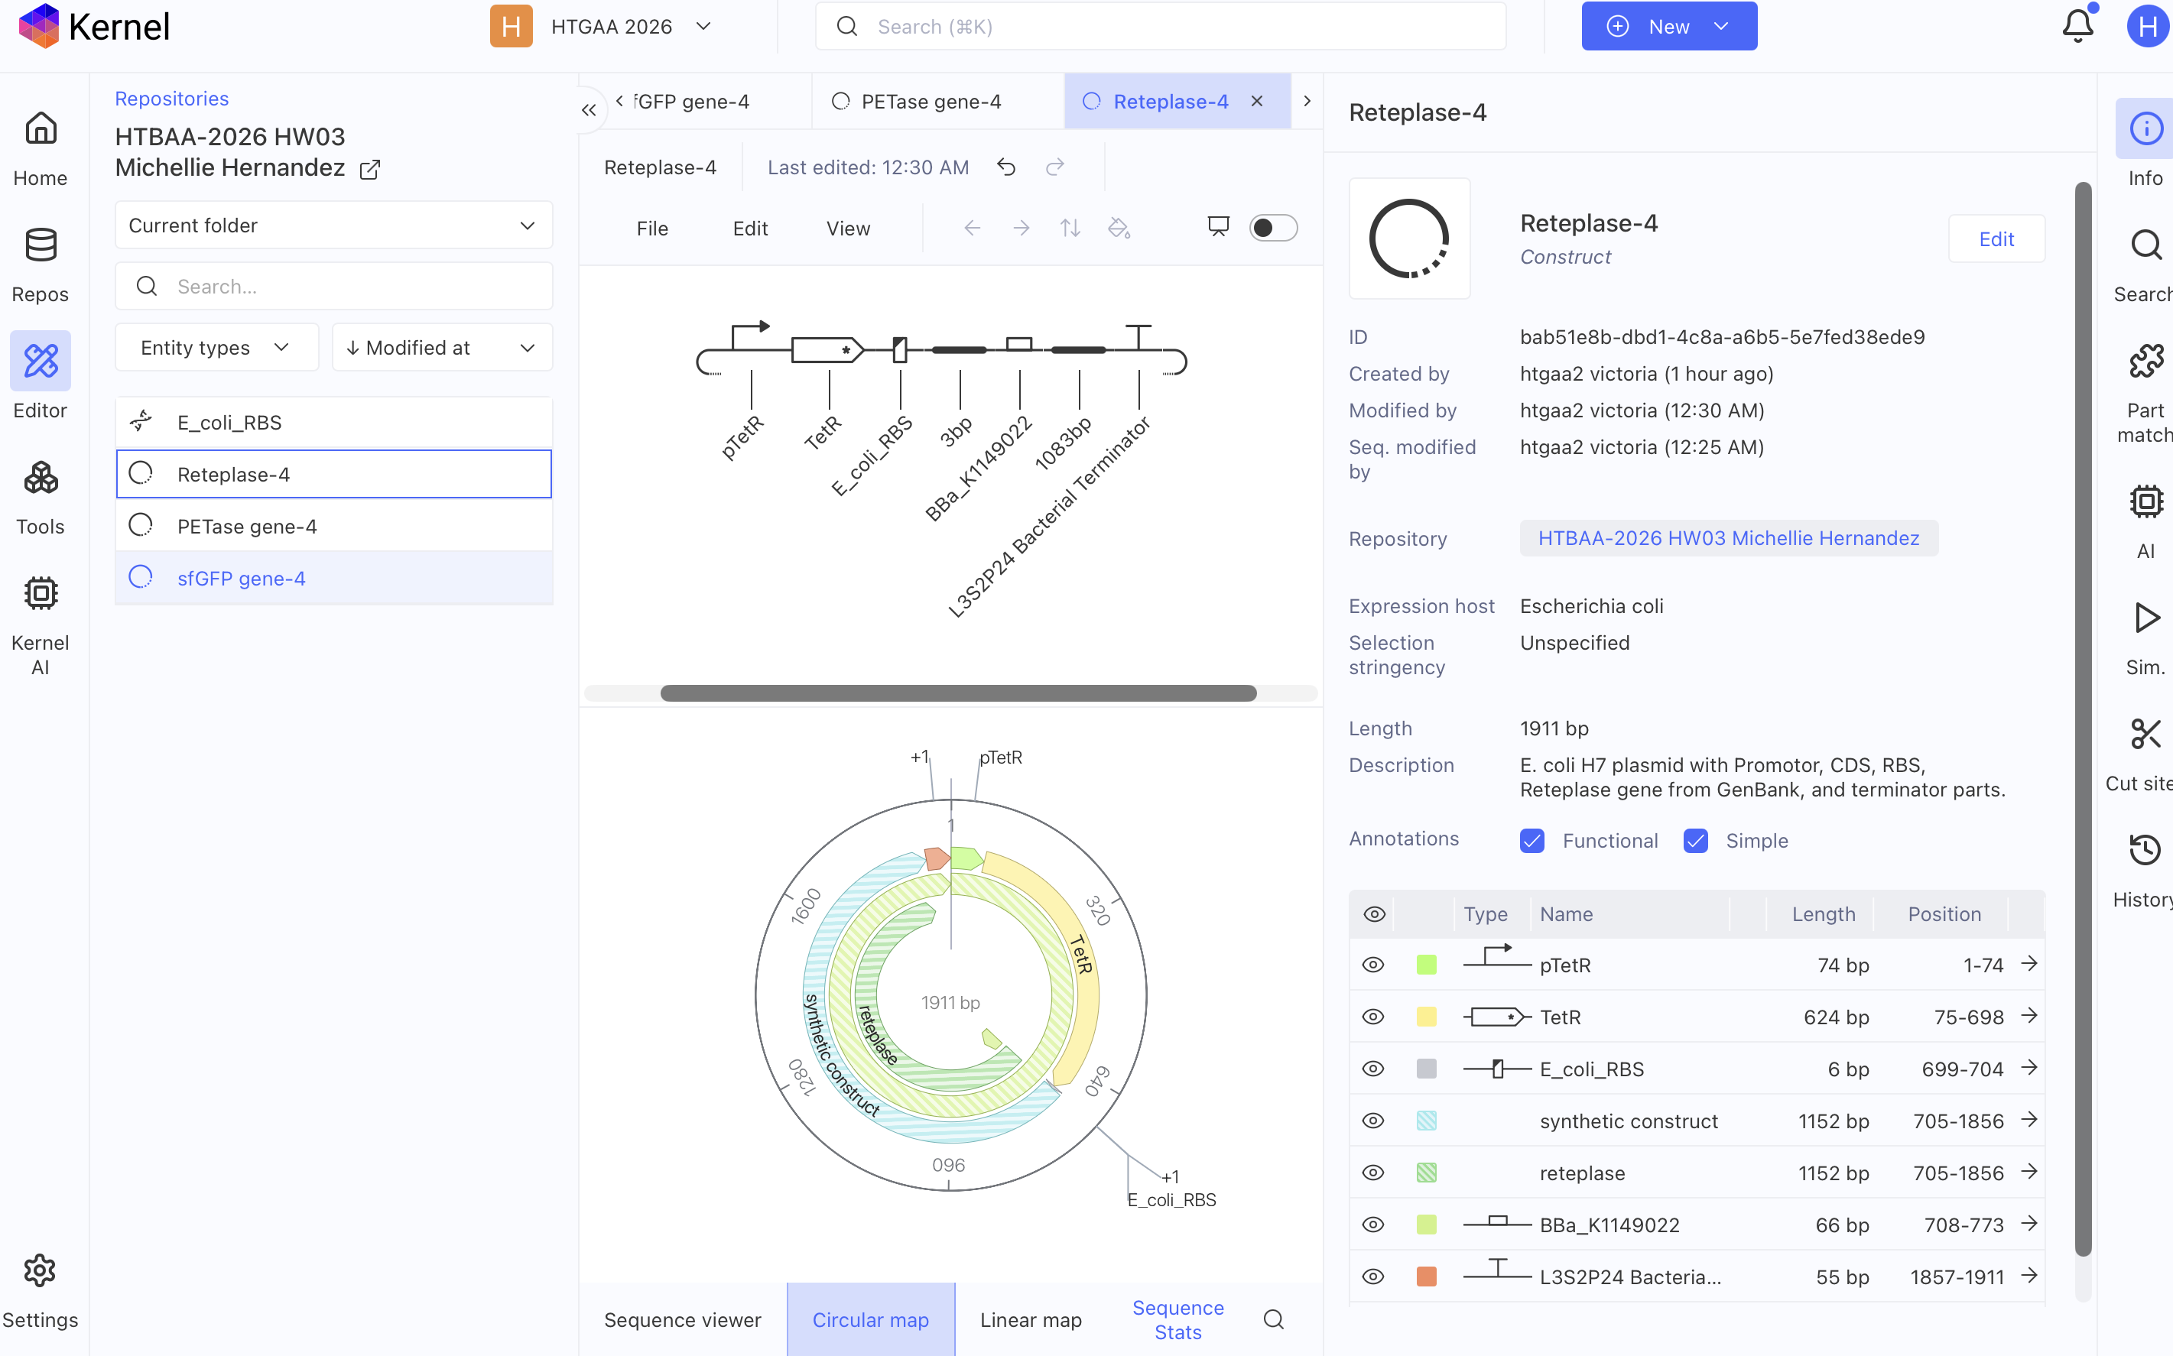Image resolution: width=2173 pixels, height=1356 pixels.
Task: Click the redo arrow icon
Action: [x=1054, y=167]
